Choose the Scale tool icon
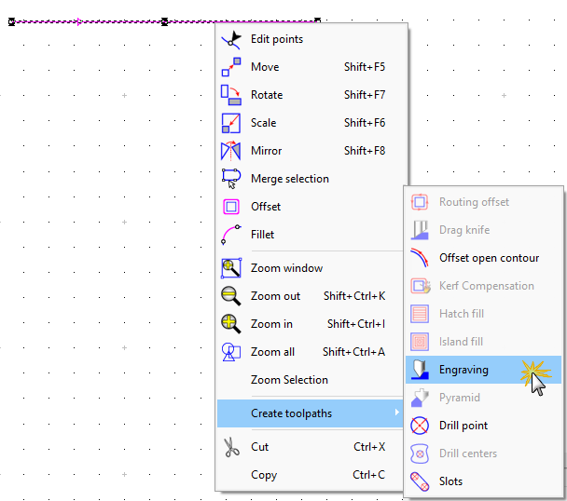567x501 pixels. [x=230, y=123]
